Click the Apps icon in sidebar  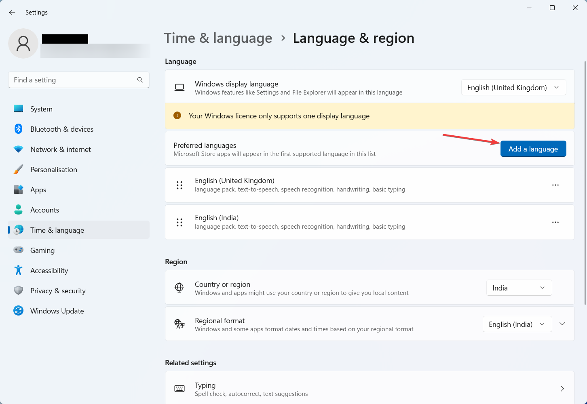tap(19, 189)
